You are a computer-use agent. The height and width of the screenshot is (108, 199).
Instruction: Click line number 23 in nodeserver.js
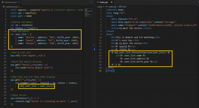(x=5, y=77)
